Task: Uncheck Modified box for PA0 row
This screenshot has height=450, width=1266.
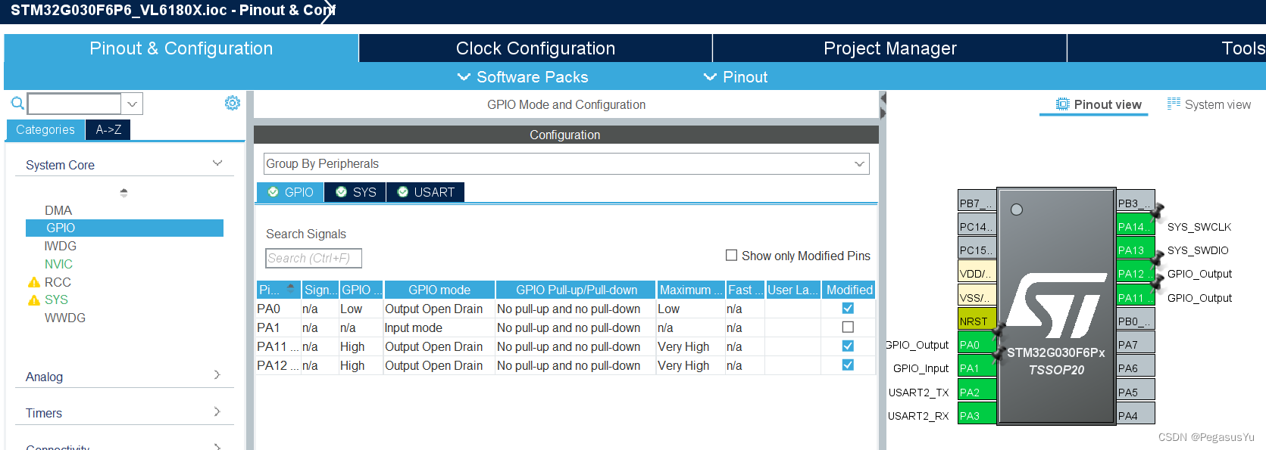Action: tap(848, 309)
